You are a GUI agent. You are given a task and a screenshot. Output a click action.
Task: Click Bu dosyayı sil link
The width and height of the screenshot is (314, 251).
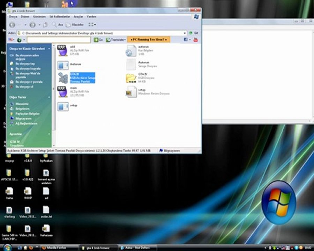click(x=24, y=87)
